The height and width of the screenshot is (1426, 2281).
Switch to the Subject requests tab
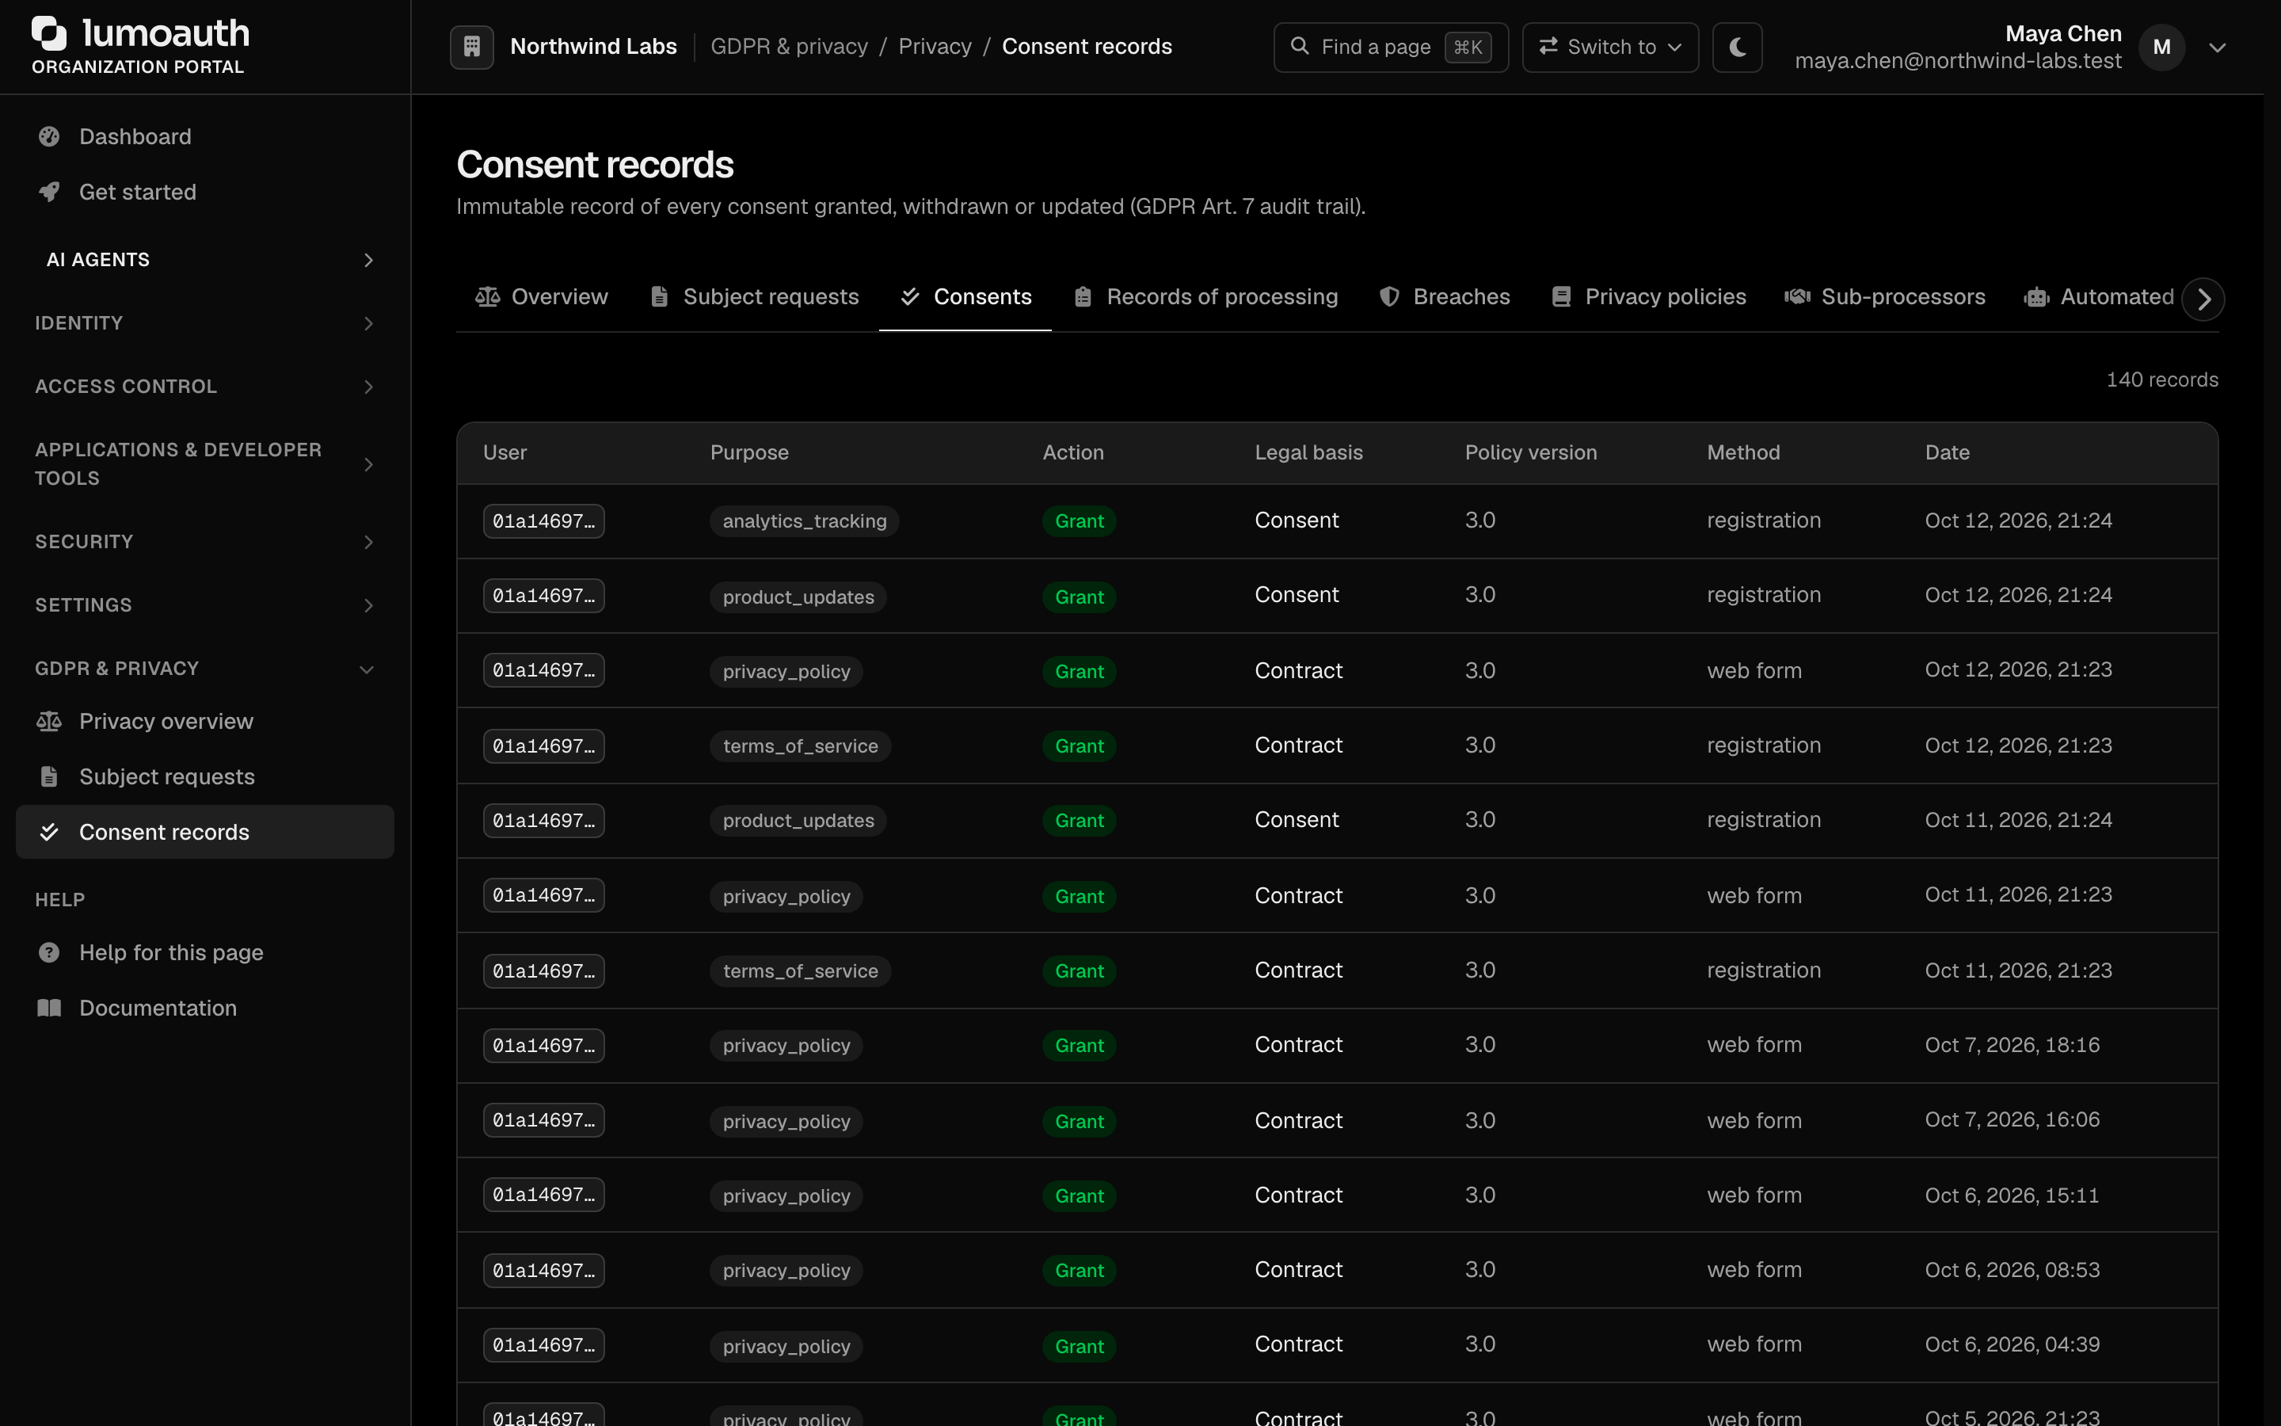(x=754, y=297)
